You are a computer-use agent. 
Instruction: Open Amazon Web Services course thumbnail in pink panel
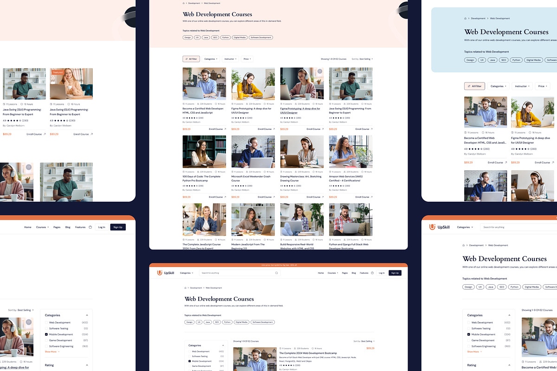pyautogui.click(x=350, y=151)
